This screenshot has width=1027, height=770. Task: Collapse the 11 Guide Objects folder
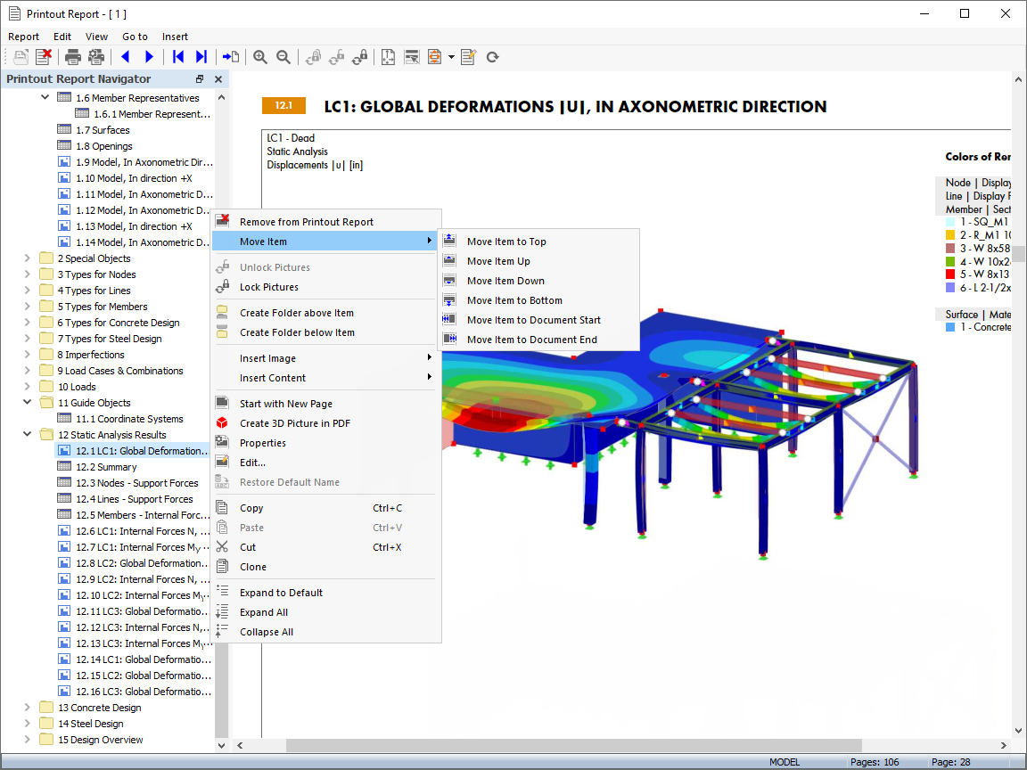28,402
